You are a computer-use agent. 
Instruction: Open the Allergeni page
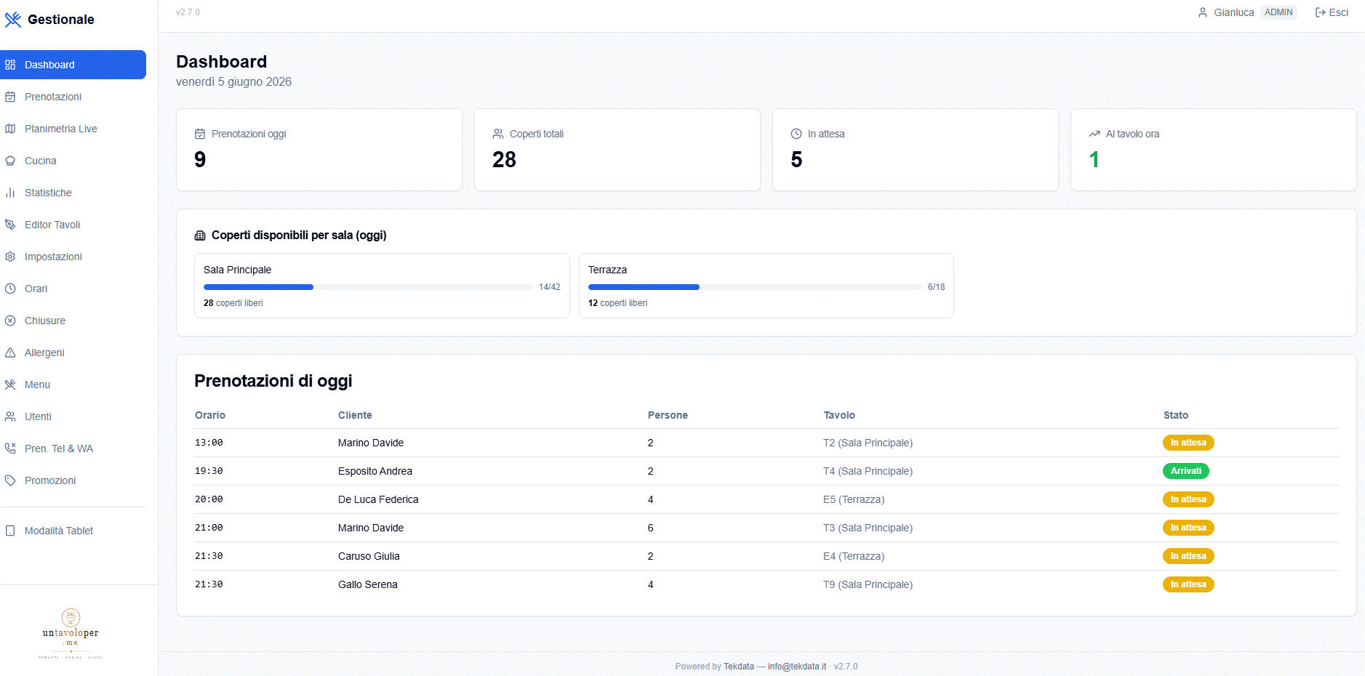coord(73,353)
